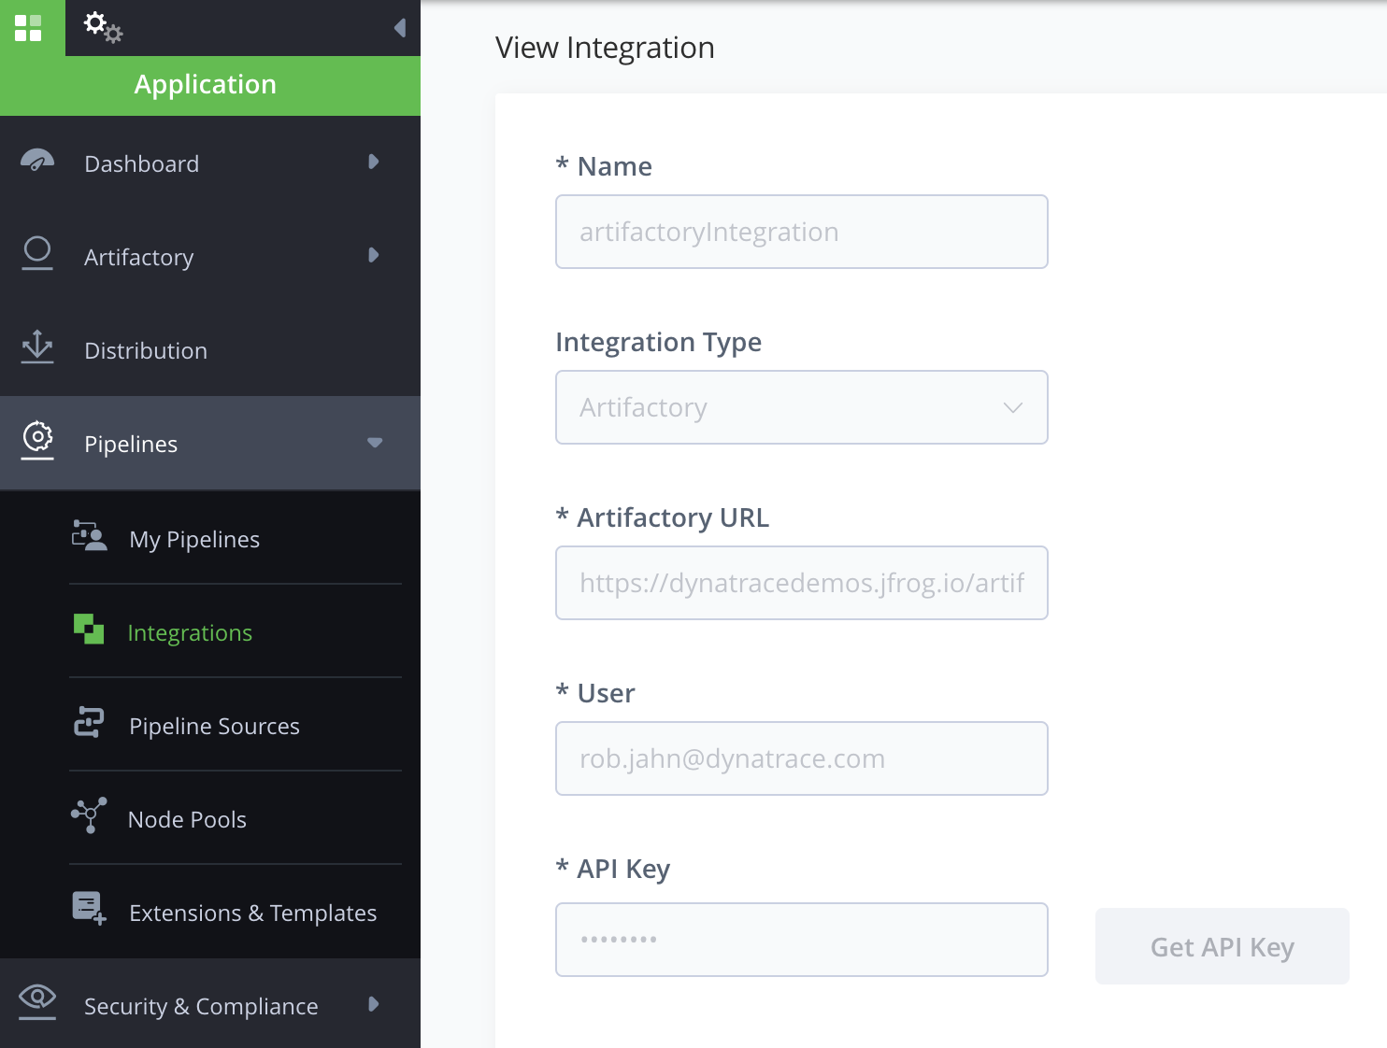The width and height of the screenshot is (1387, 1048).
Task: Click the Integration Type chevron arrow
Action: pos(1013,408)
